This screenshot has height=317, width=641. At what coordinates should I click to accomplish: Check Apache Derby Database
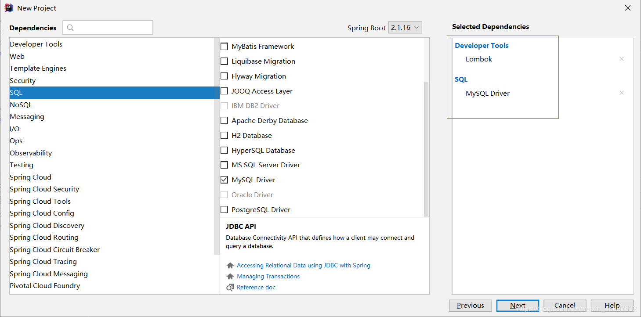224,121
